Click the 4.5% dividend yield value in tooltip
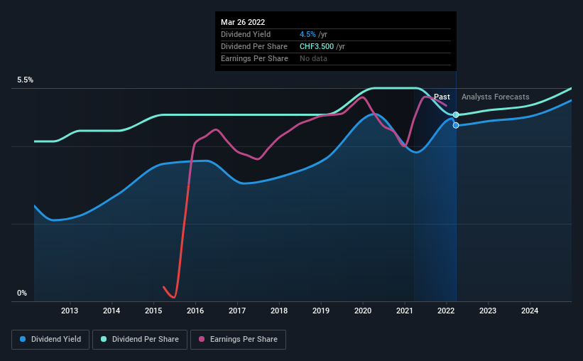The height and width of the screenshot is (361, 583). (307, 34)
